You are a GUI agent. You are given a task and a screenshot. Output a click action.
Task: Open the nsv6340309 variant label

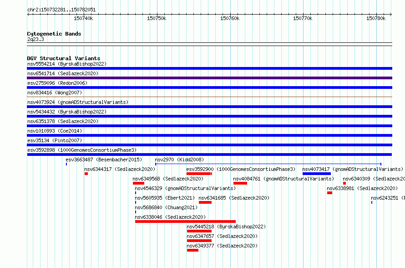point(374,179)
